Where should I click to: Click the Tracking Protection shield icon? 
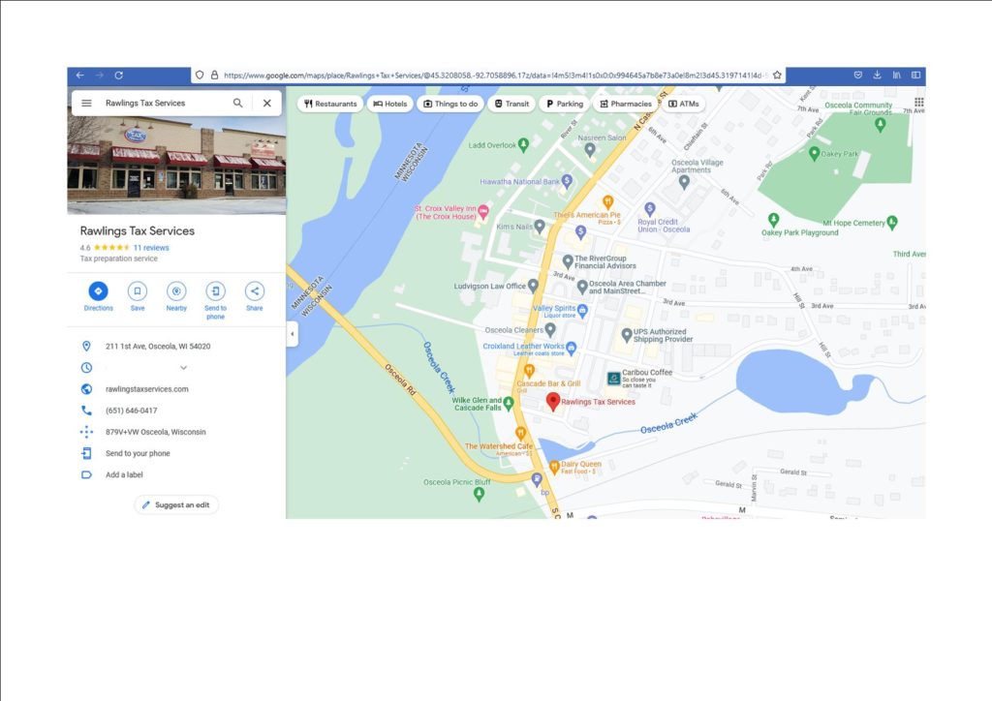[200, 76]
